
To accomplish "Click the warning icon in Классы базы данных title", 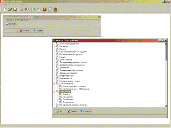I will click(x=54, y=40).
